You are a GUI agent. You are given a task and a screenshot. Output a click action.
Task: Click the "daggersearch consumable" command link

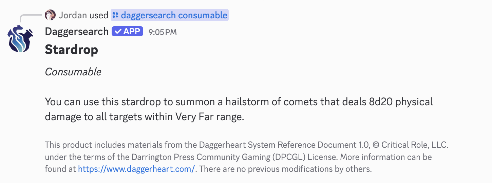174,15
